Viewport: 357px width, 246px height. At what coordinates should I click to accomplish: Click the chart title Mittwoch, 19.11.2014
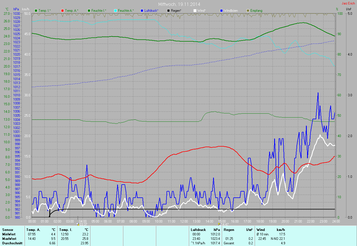pos(179,4)
